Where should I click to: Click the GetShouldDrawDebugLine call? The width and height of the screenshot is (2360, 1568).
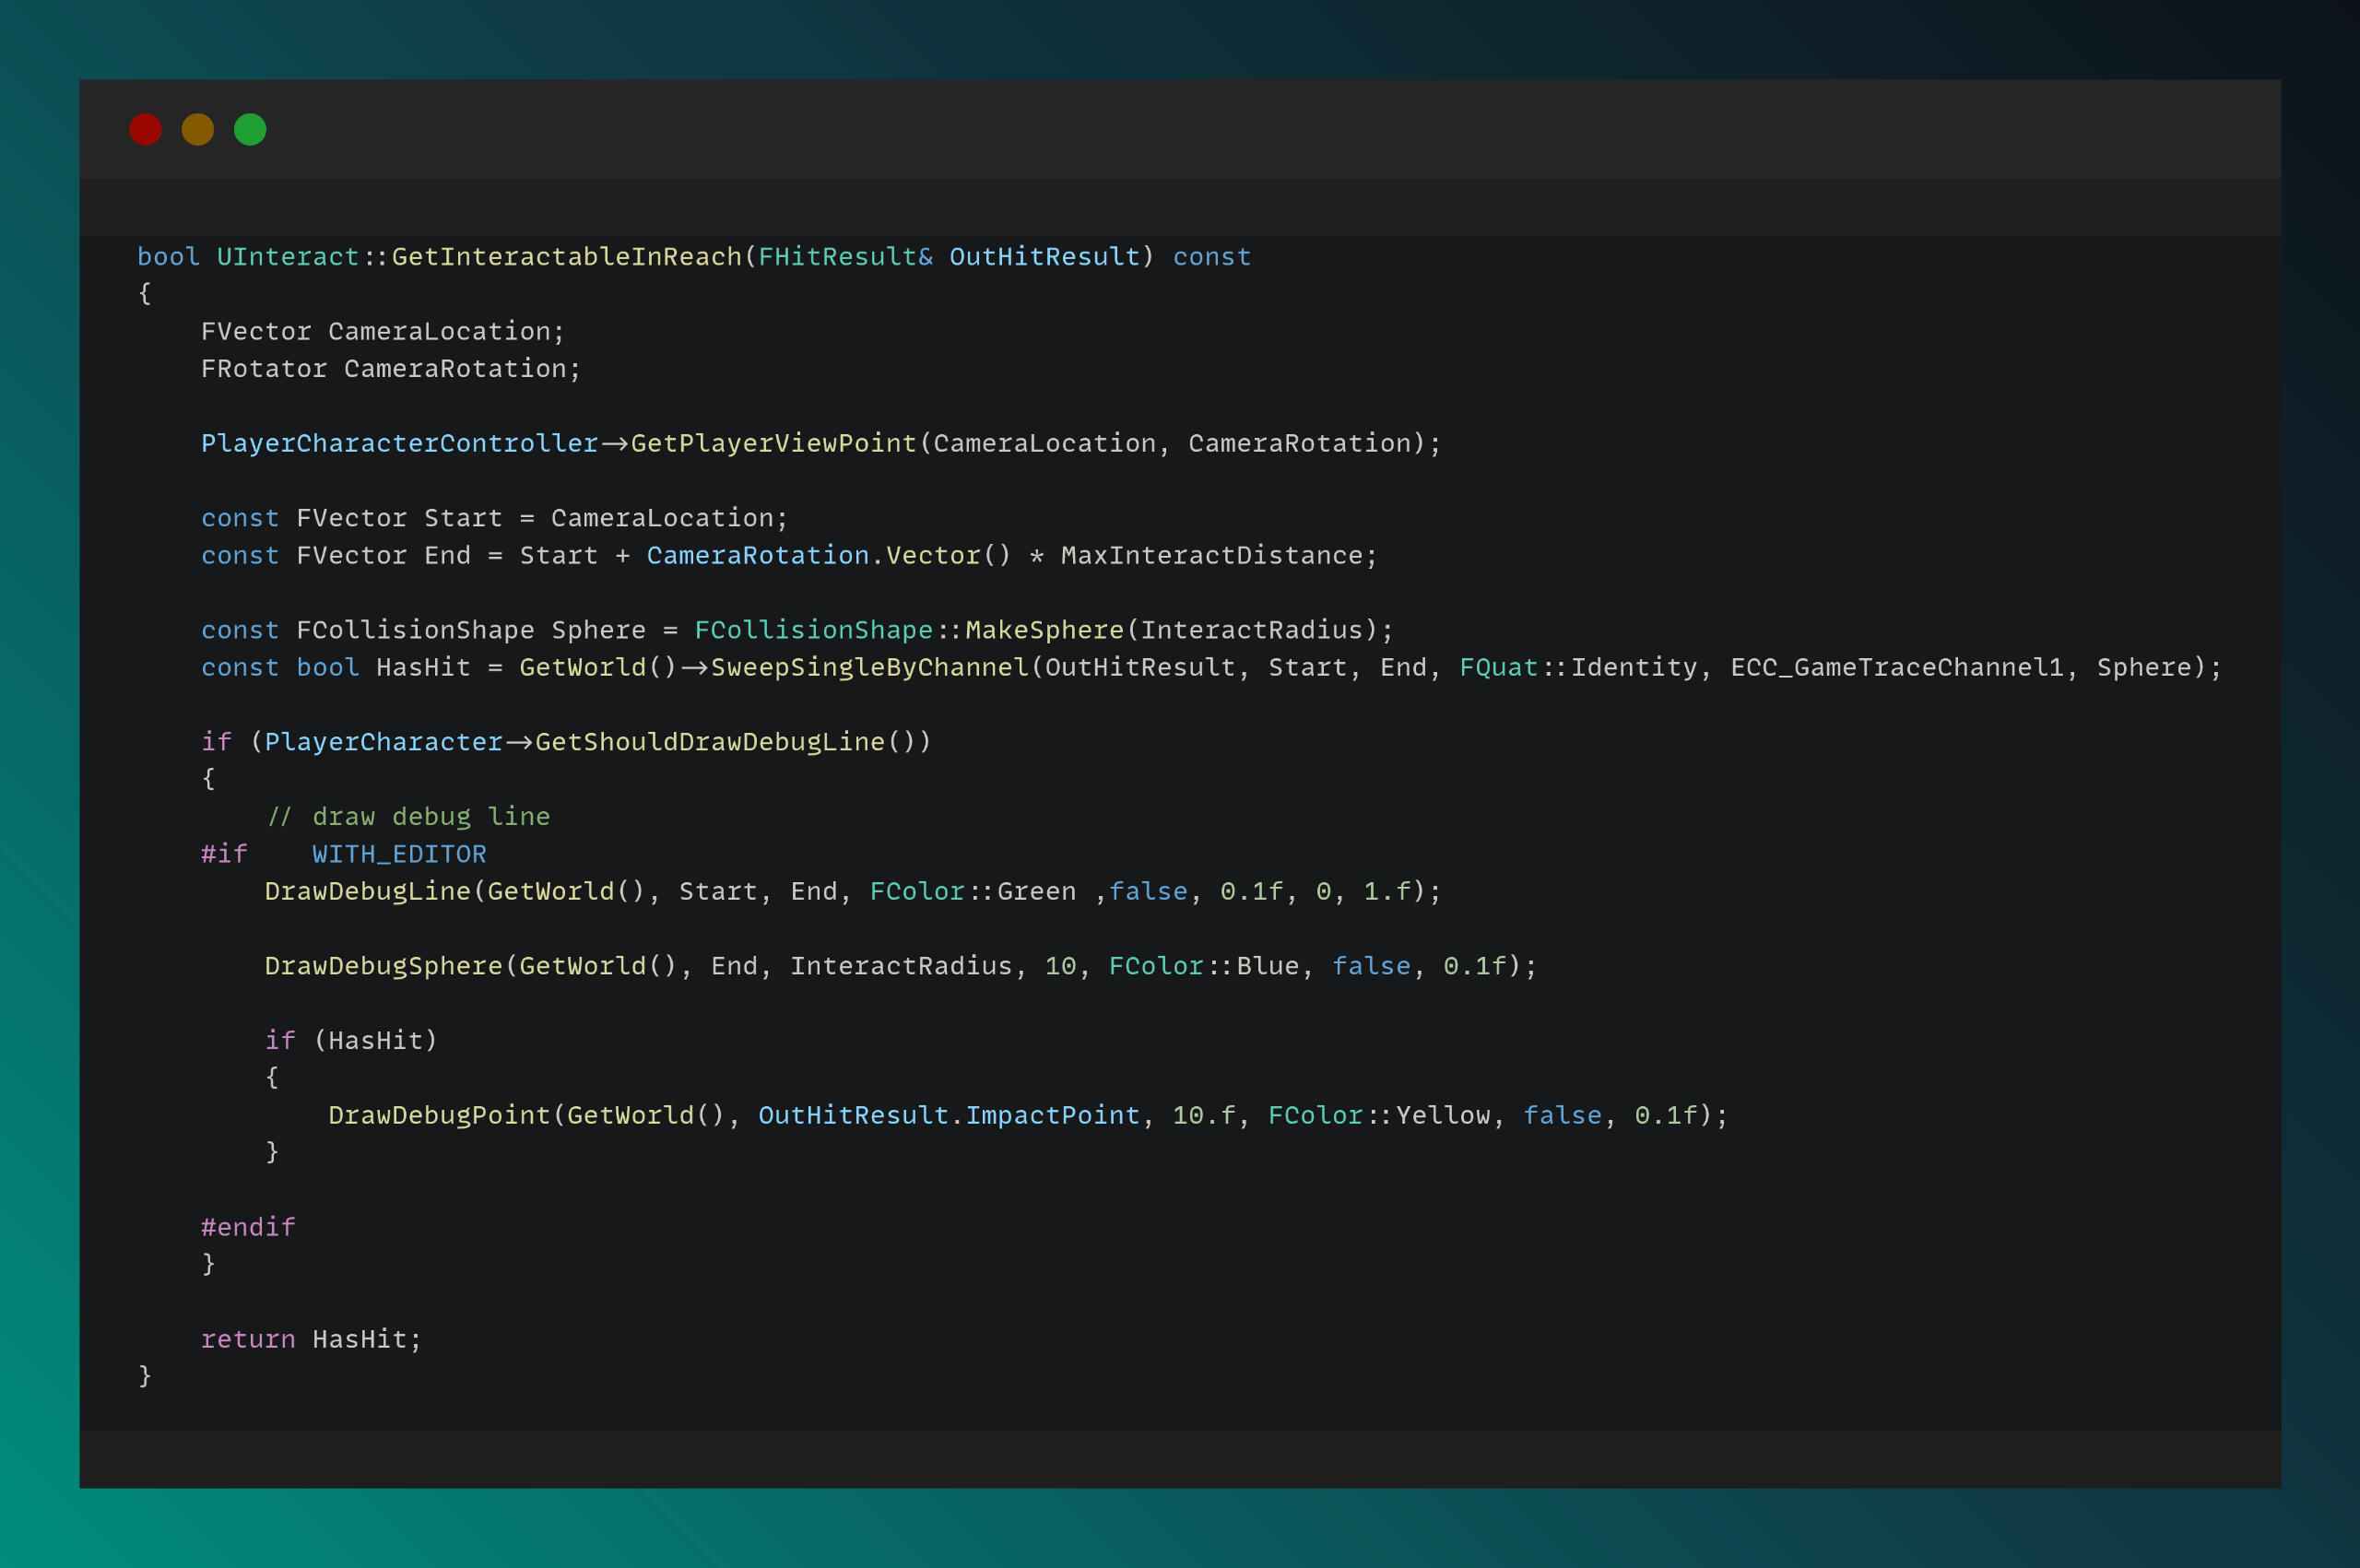pyautogui.click(x=709, y=742)
